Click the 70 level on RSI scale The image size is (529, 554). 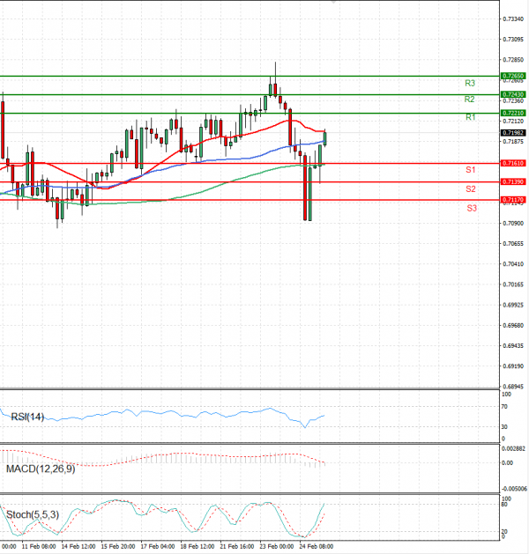coord(504,407)
